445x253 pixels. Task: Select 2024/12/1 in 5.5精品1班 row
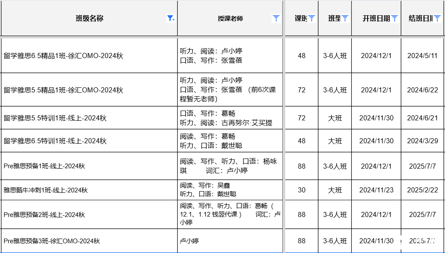(376, 89)
